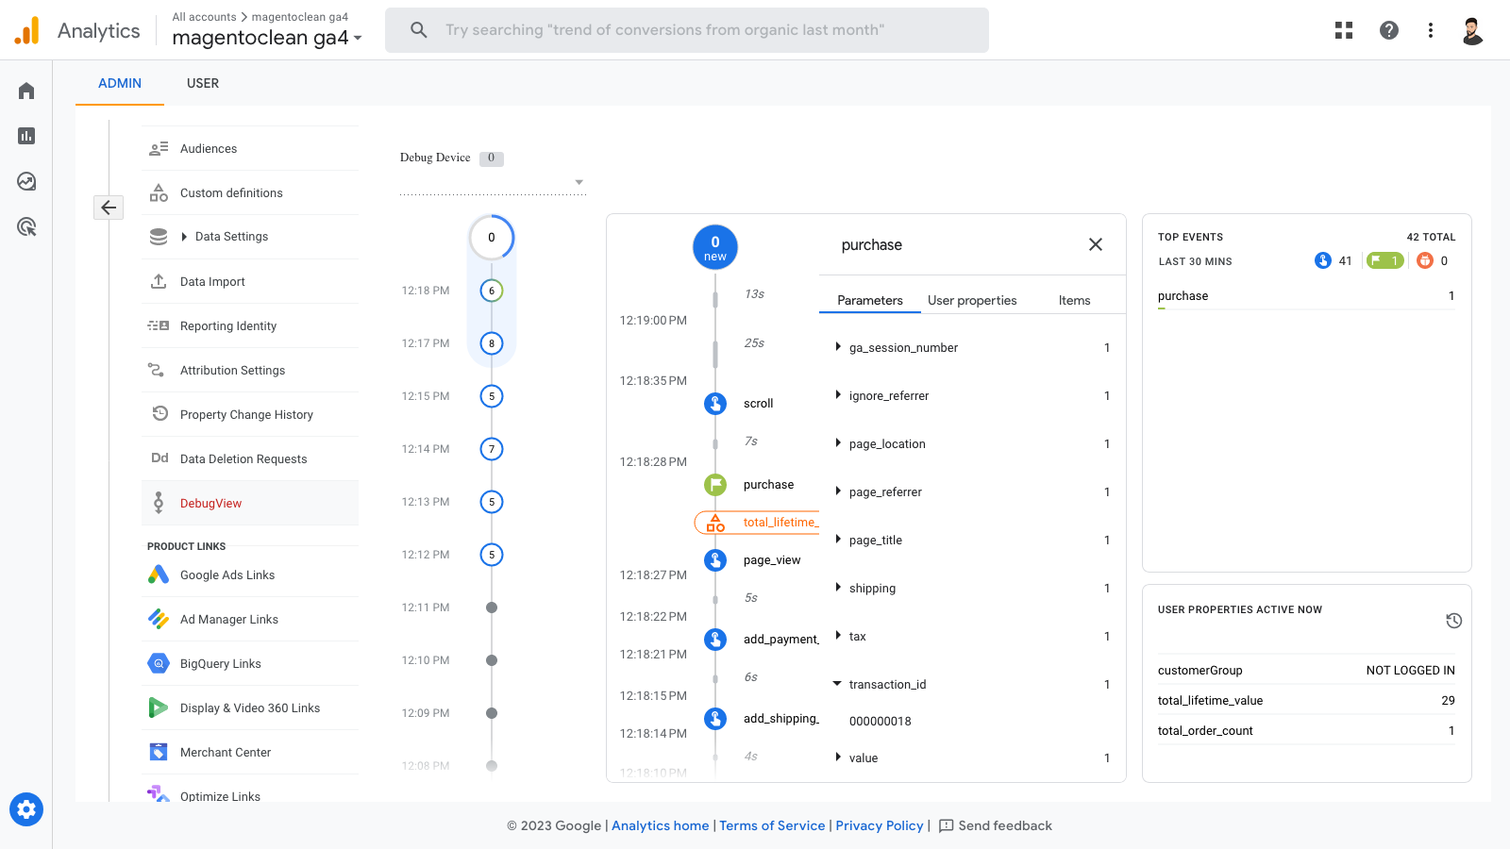Click the user properties history clock icon
The width and height of the screenshot is (1510, 849).
pos(1454,621)
